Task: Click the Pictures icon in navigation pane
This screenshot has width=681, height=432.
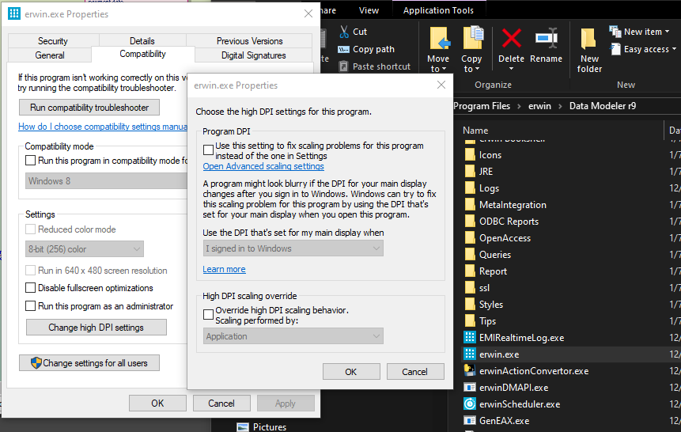Action: [243, 427]
